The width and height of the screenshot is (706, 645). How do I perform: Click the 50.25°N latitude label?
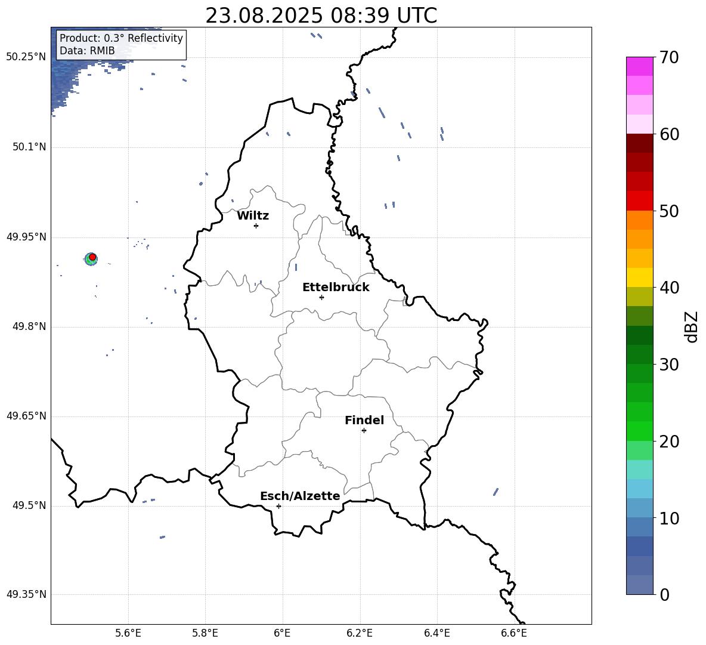[26, 57]
